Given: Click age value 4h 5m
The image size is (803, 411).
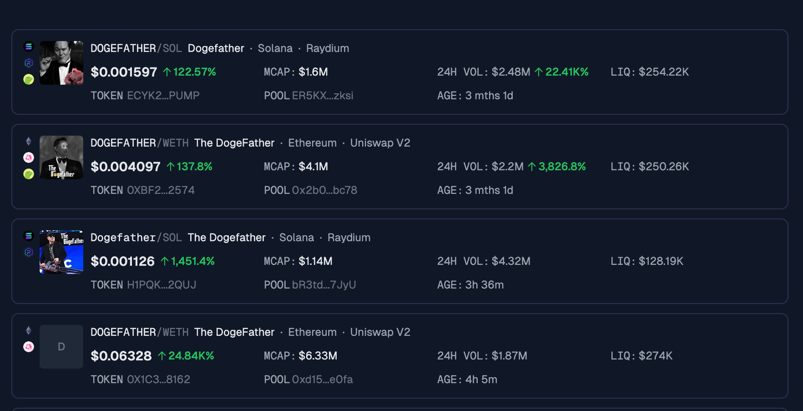Looking at the screenshot, I should coord(481,379).
